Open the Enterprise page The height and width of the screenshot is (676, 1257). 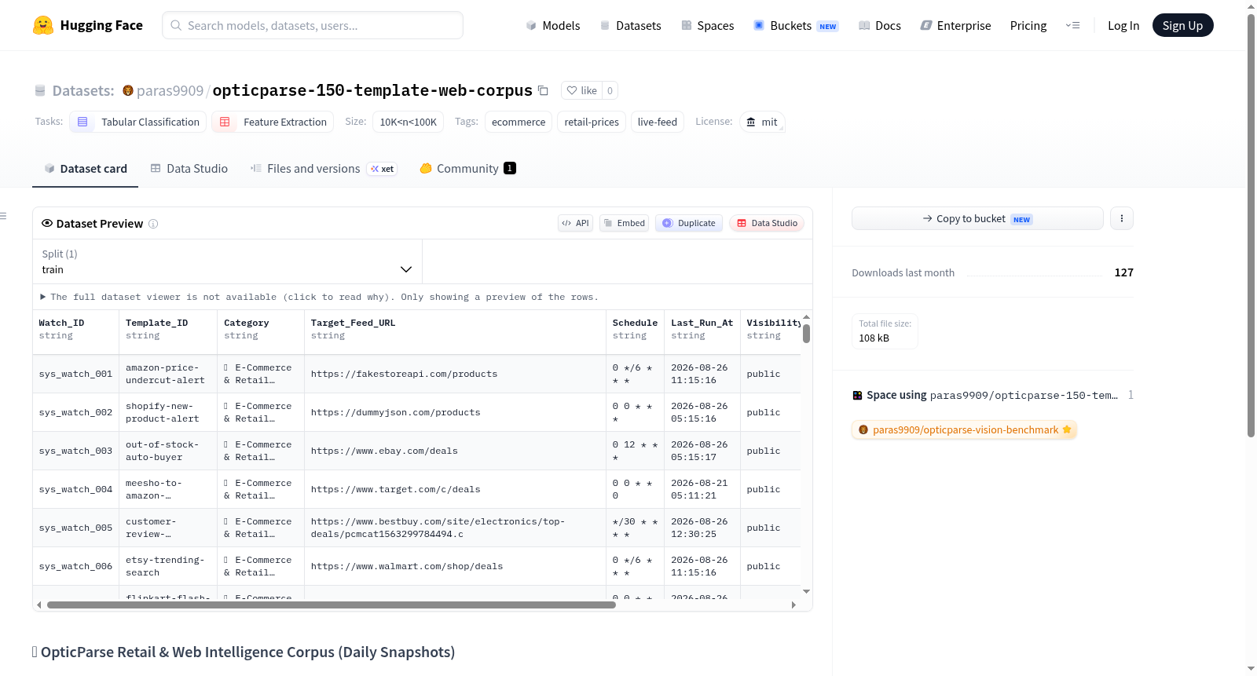click(955, 25)
